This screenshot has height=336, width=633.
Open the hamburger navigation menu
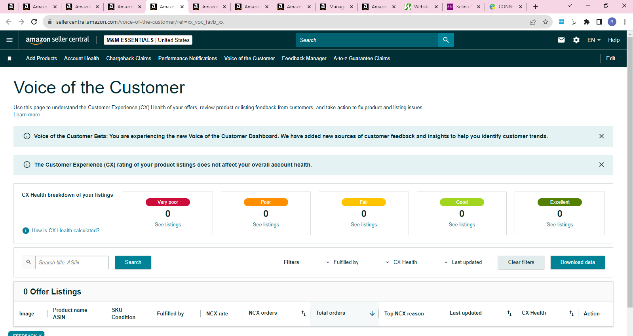pos(10,40)
